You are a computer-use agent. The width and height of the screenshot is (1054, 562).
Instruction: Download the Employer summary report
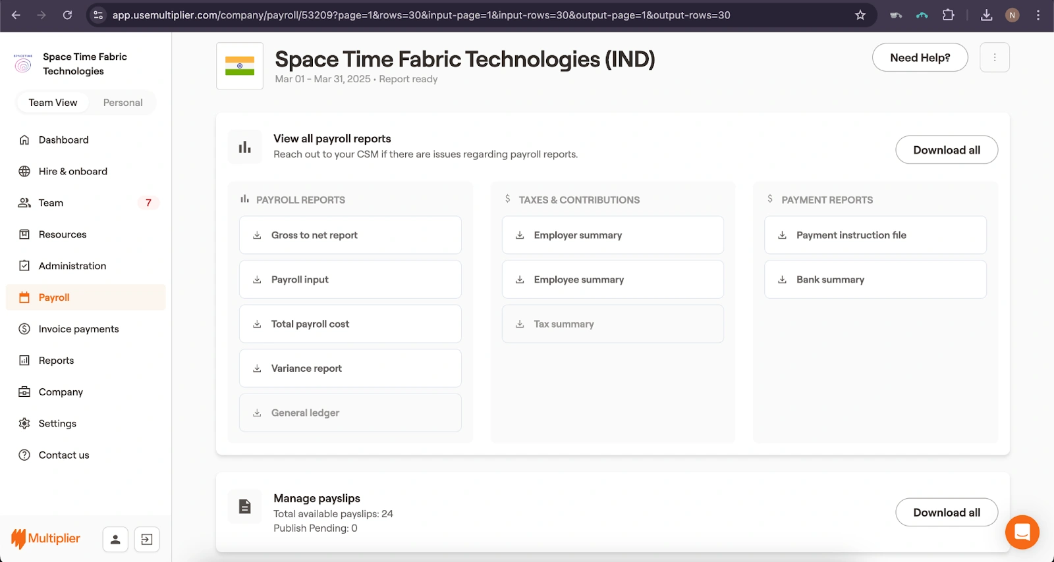pos(613,235)
